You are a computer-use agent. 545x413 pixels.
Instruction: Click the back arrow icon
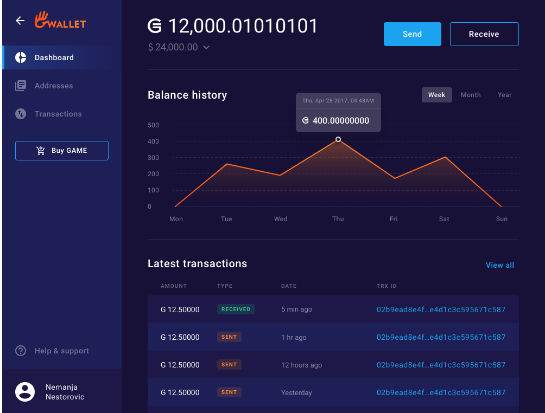(x=20, y=21)
